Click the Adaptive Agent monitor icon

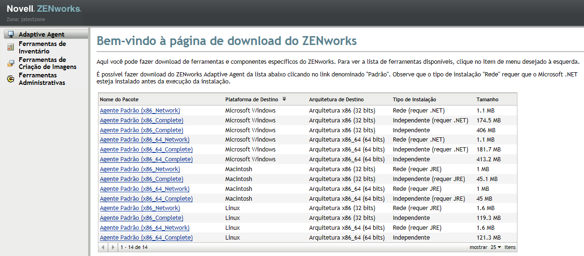pos(10,34)
